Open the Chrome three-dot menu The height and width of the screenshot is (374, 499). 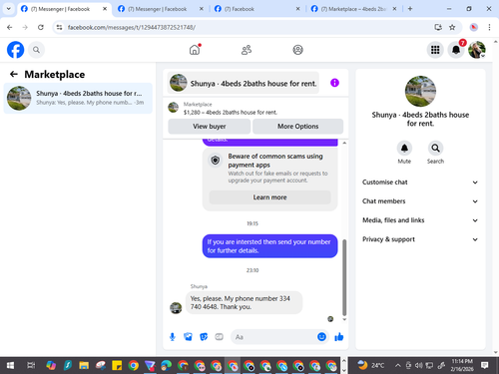tap(489, 27)
